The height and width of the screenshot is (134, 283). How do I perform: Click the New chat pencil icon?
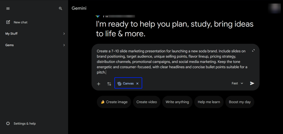(8, 22)
